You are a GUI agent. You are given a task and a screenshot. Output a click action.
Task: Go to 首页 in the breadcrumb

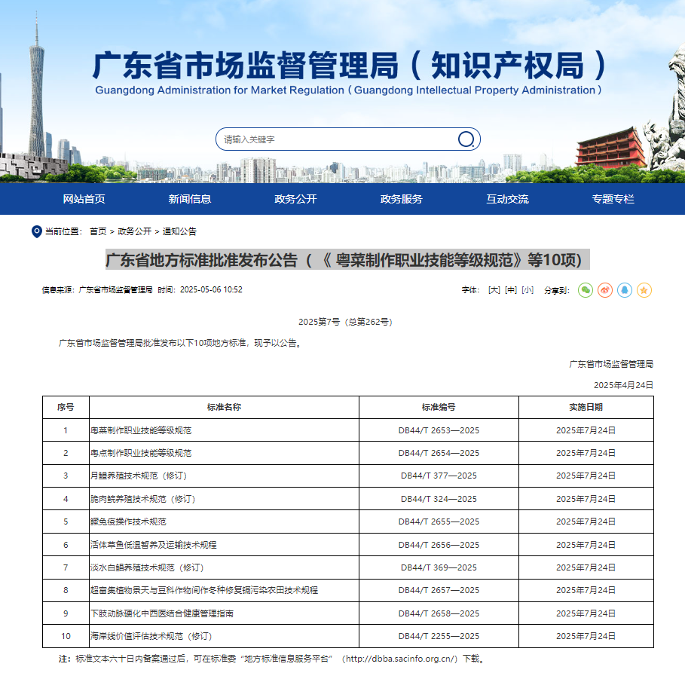[98, 231]
